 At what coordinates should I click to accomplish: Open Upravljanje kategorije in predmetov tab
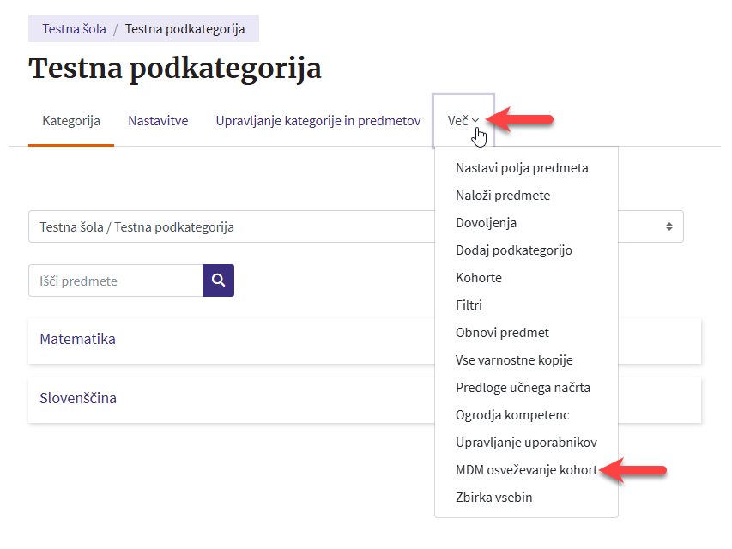318,121
